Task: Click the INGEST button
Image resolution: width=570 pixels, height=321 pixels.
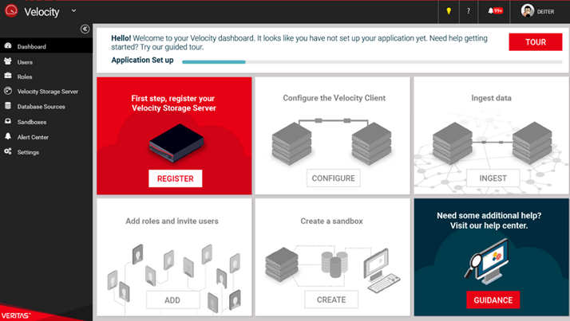Action: [493, 178]
